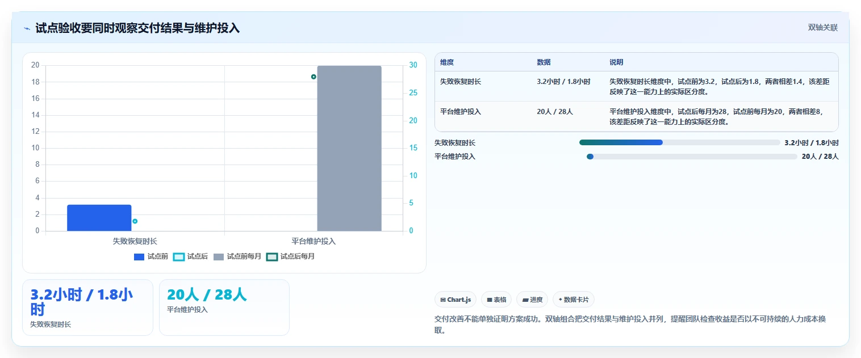Click the 表格 tag
Screen dimensions: 861x358
[x=496, y=300]
